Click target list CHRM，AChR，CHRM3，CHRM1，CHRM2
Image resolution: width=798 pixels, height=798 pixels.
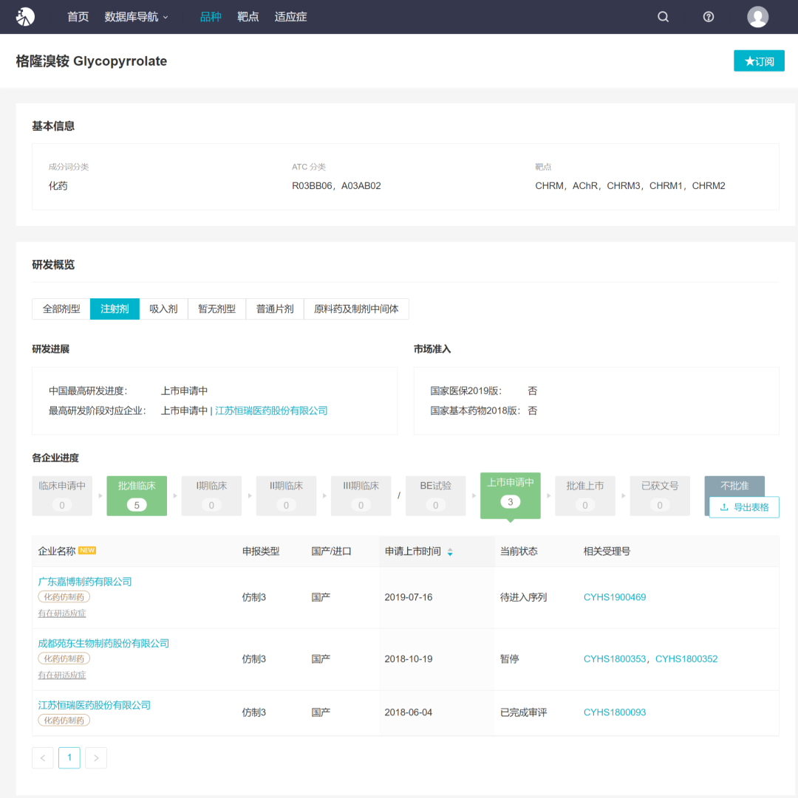630,186
